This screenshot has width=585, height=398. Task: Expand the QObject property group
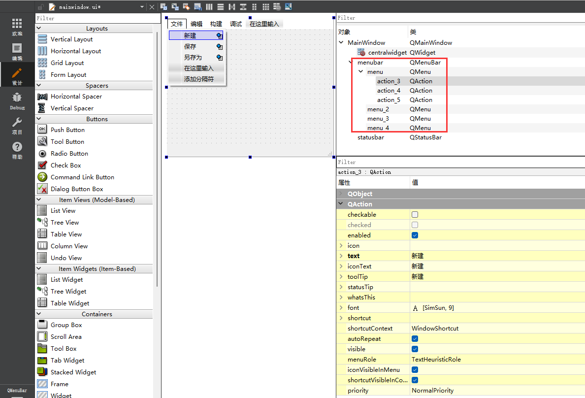tap(341, 194)
